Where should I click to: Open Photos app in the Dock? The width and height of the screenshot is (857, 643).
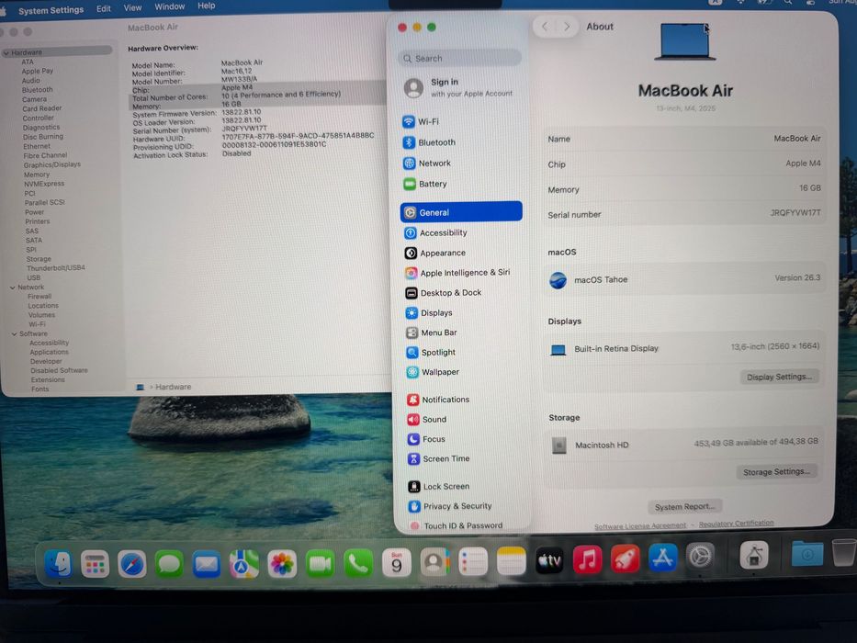coord(282,564)
